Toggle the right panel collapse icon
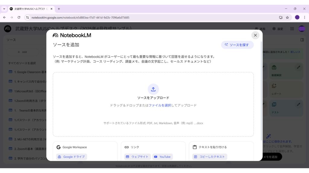 pyautogui.click(x=302, y=40)
